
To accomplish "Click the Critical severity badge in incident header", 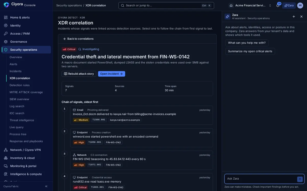I will point(69,49).
